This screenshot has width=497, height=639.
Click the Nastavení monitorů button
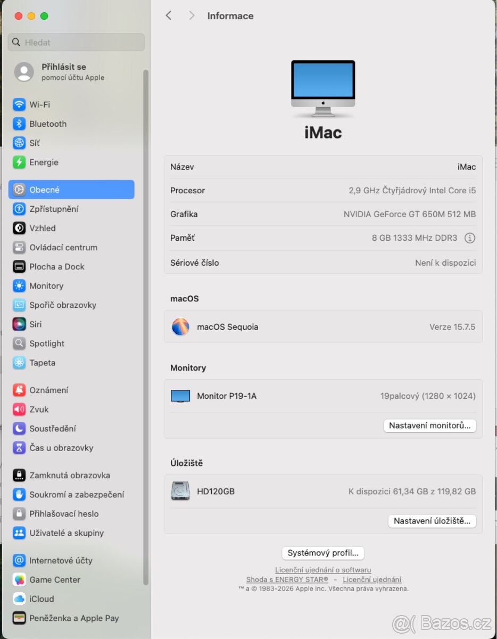pyautogui.click(x=429, y=425)
